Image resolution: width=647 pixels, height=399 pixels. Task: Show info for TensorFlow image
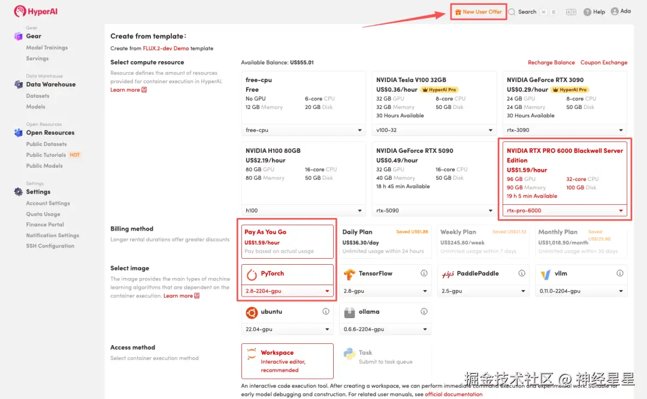[x=424, y=273]
